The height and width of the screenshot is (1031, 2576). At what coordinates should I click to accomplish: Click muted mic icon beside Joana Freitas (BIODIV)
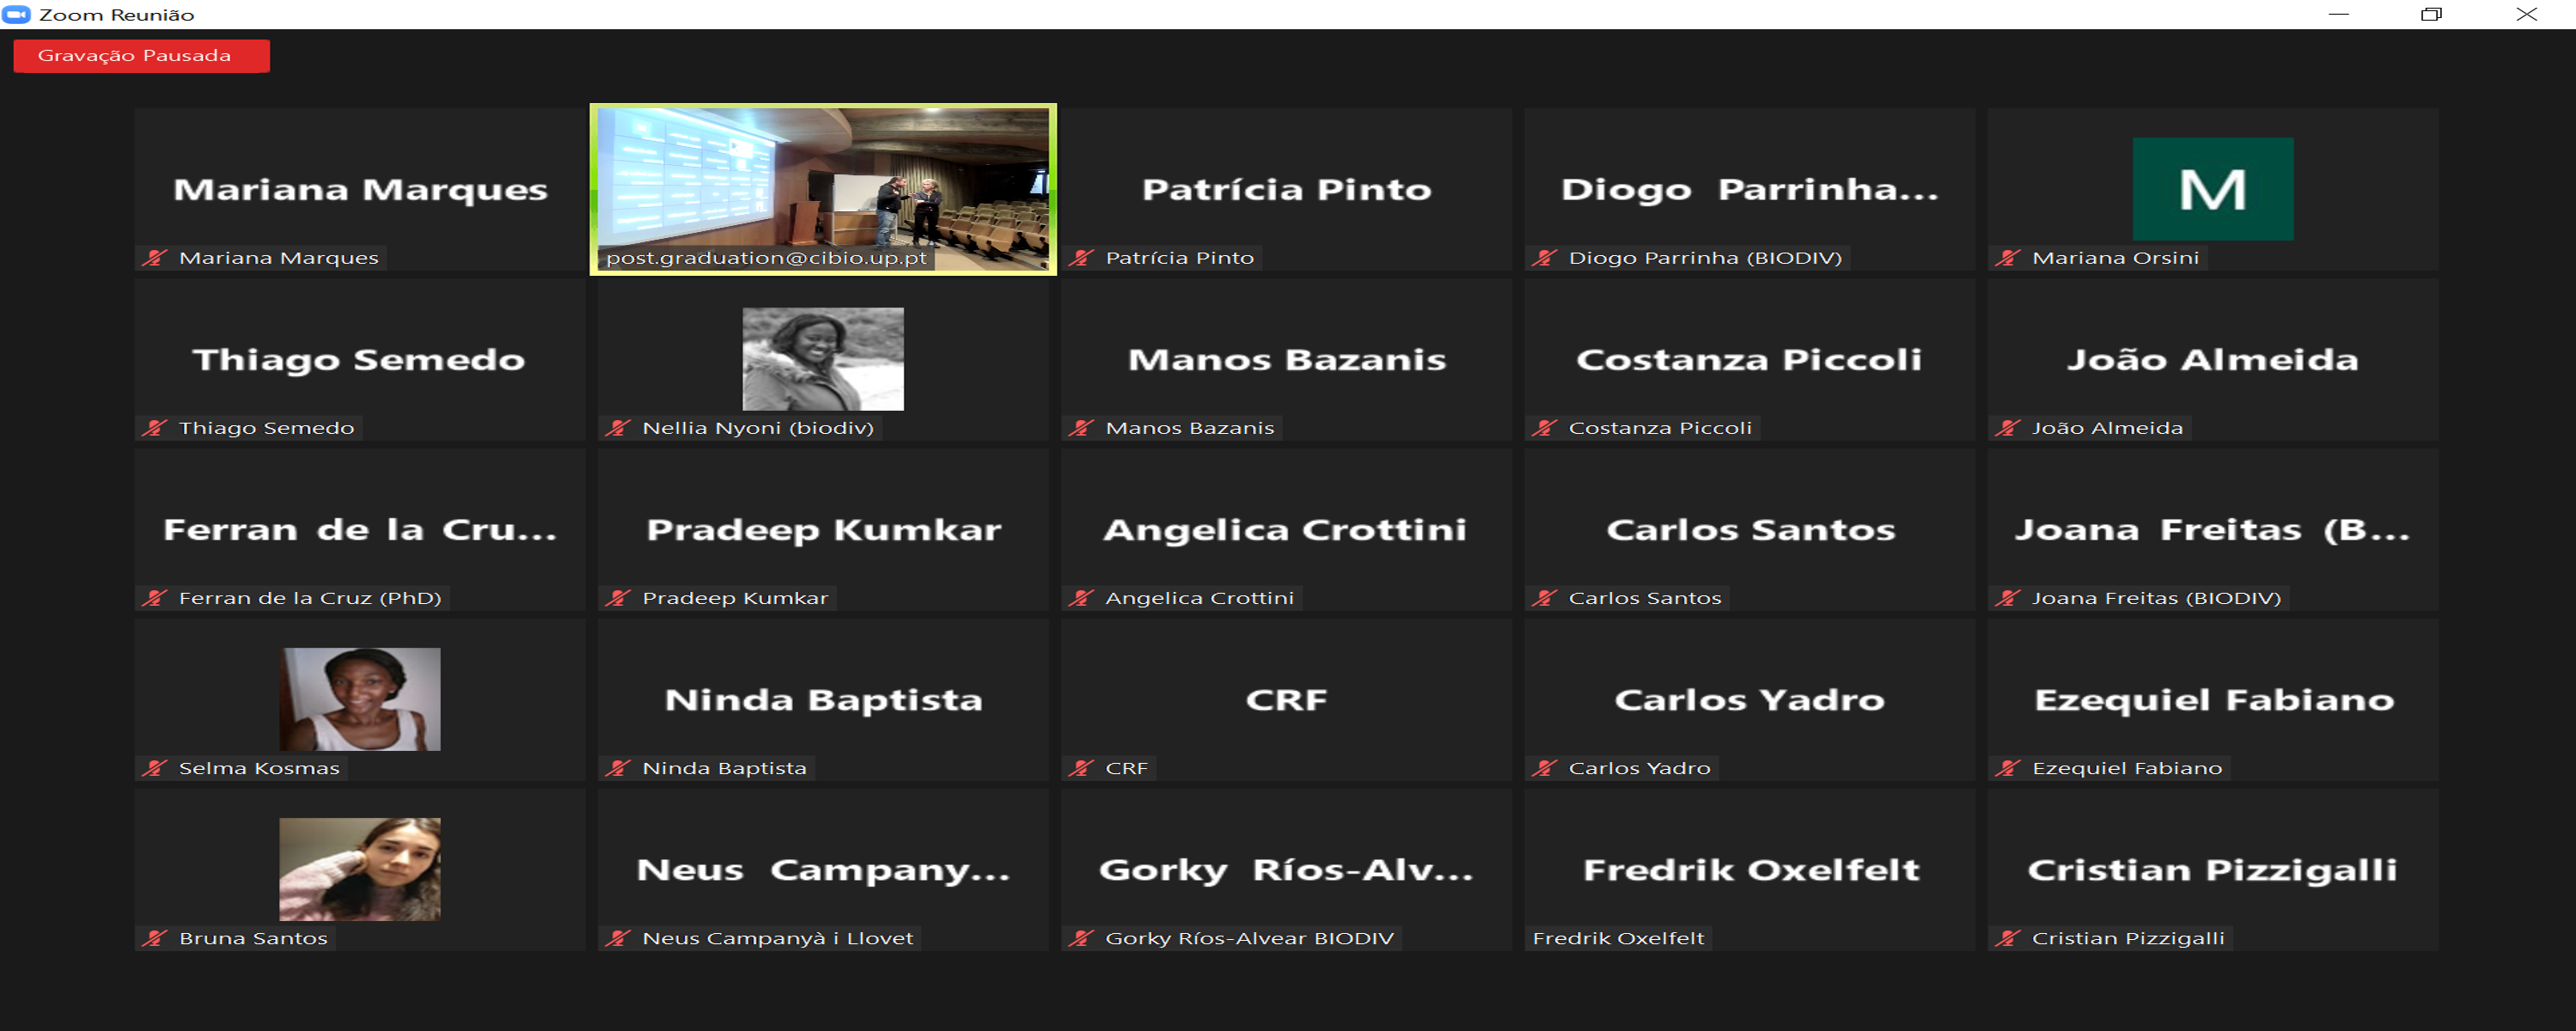tap(2007, 598)
